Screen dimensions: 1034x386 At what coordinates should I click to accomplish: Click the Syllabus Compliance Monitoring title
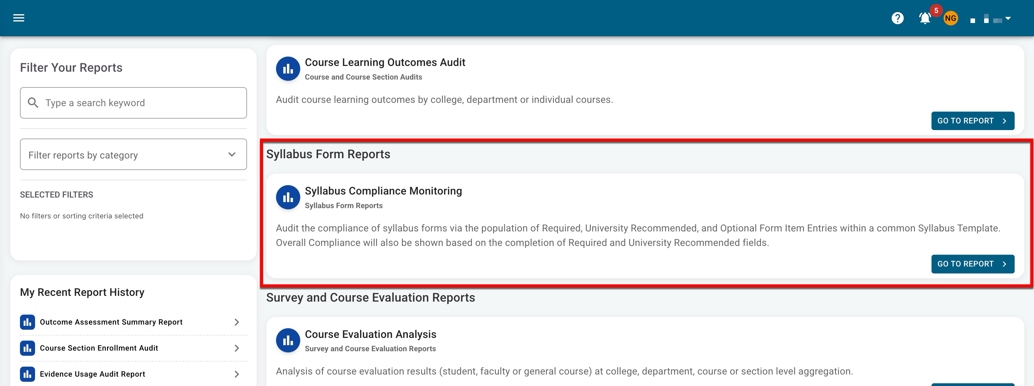click(383, 191)
